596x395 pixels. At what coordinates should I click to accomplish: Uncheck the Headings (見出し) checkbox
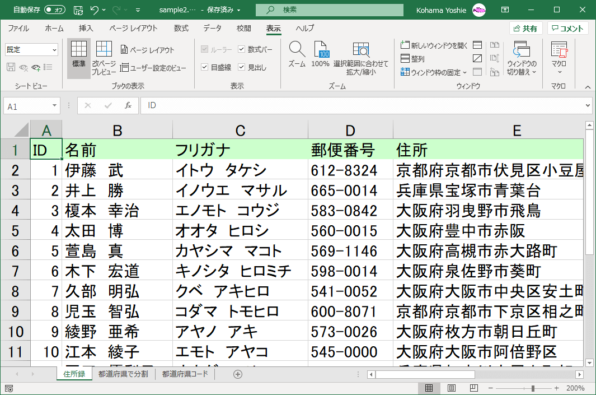coord(241,67)
